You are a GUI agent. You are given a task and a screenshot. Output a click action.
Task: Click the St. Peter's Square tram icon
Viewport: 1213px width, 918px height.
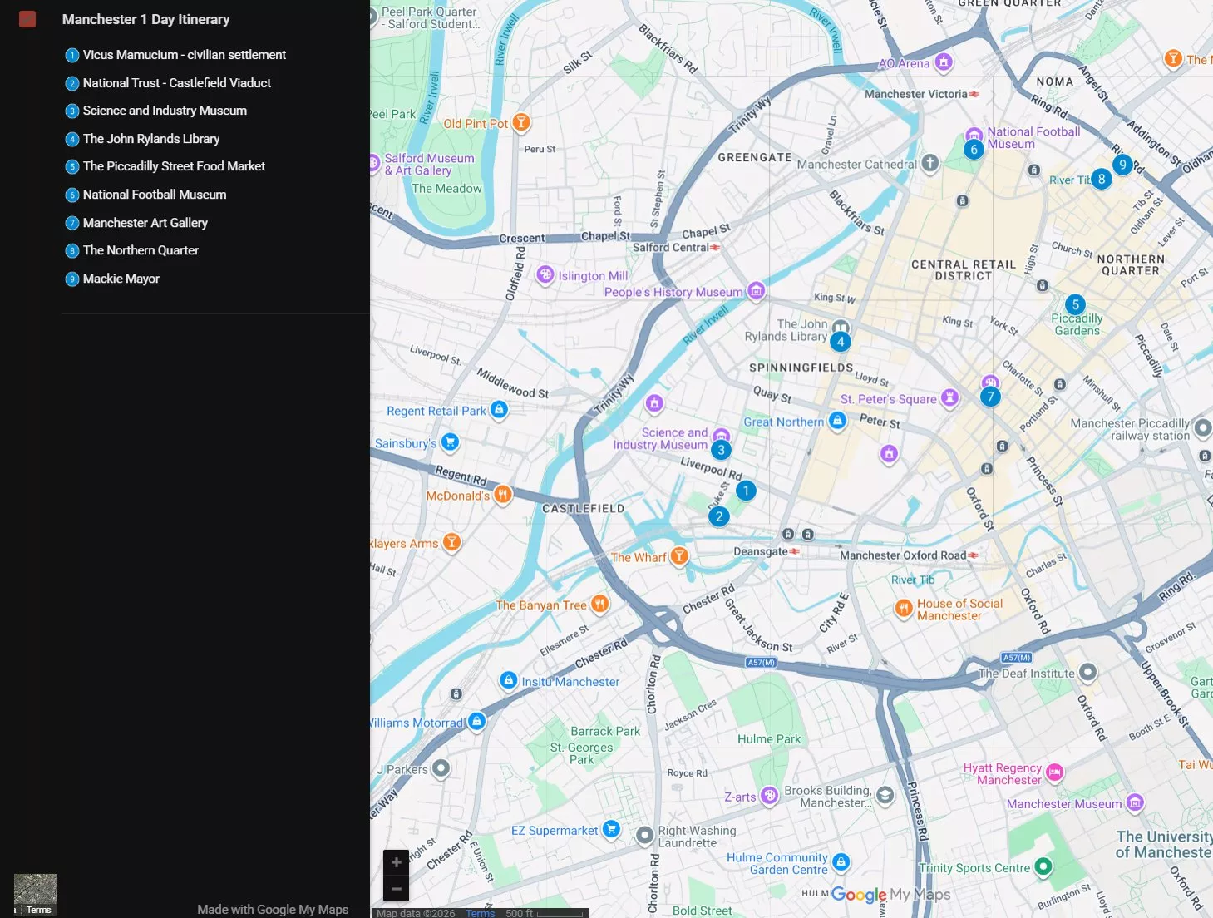click(x=949, y=397)
